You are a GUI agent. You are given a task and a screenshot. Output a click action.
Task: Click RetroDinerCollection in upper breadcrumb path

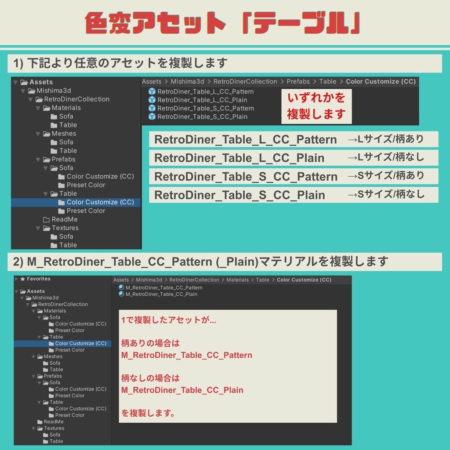245,81
